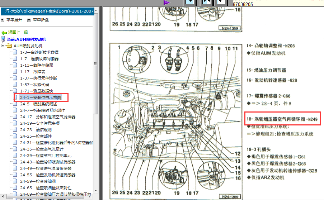
Task: Click document icon for 1-3—自诊断技术数据
Action: (15, 52)
